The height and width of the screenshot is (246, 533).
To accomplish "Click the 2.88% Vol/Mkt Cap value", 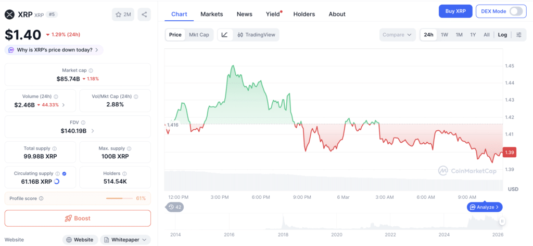I will coord(115,105).
